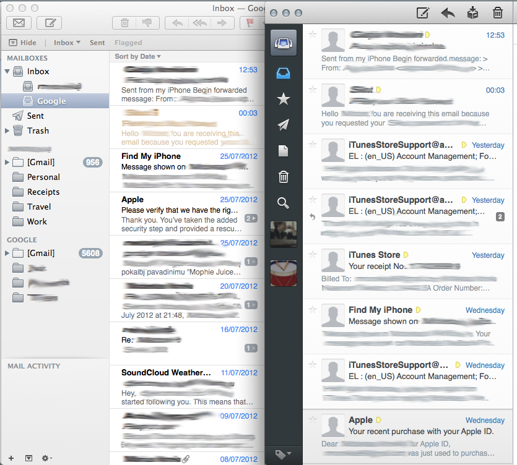The width and height of the screenshot is (517, 465).
Task: Star the 12:53 message in Sparrow
Action: click(x=313, y=34)
